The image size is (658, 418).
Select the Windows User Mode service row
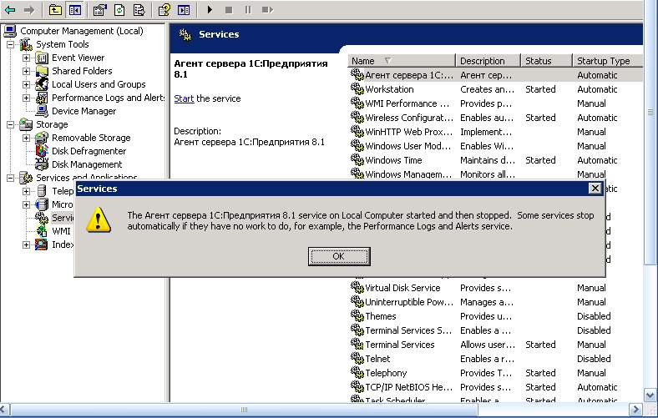pyautogui.click(x=496, y=146)
